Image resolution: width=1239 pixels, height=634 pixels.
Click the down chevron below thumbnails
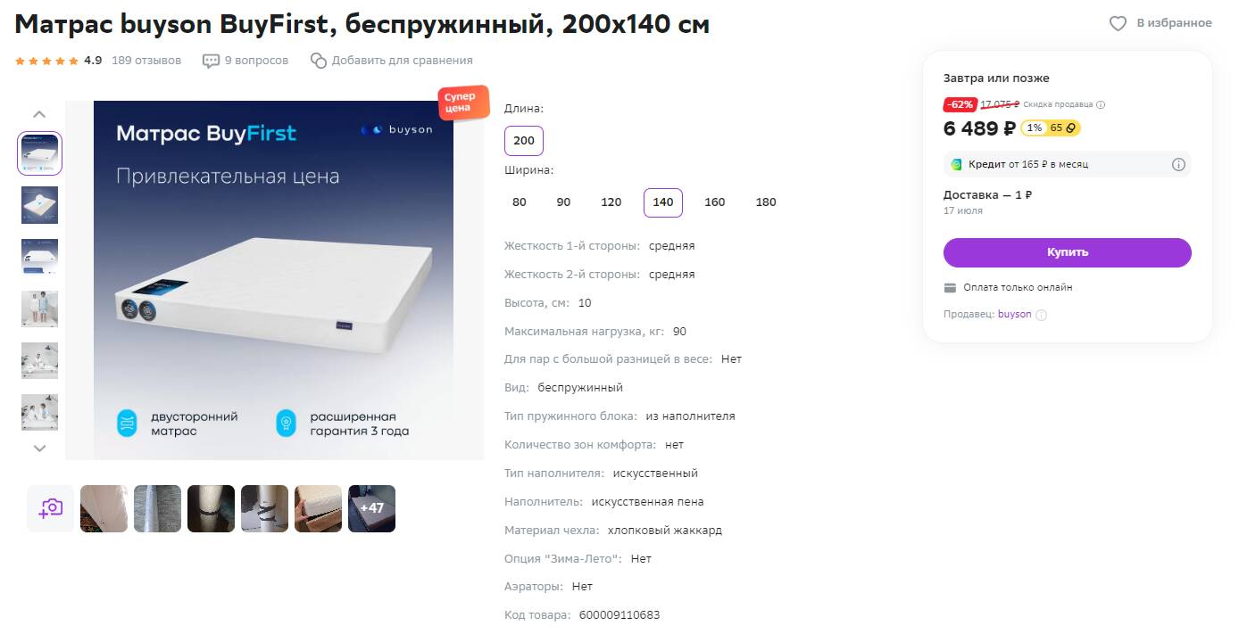[x=39, y=449]
